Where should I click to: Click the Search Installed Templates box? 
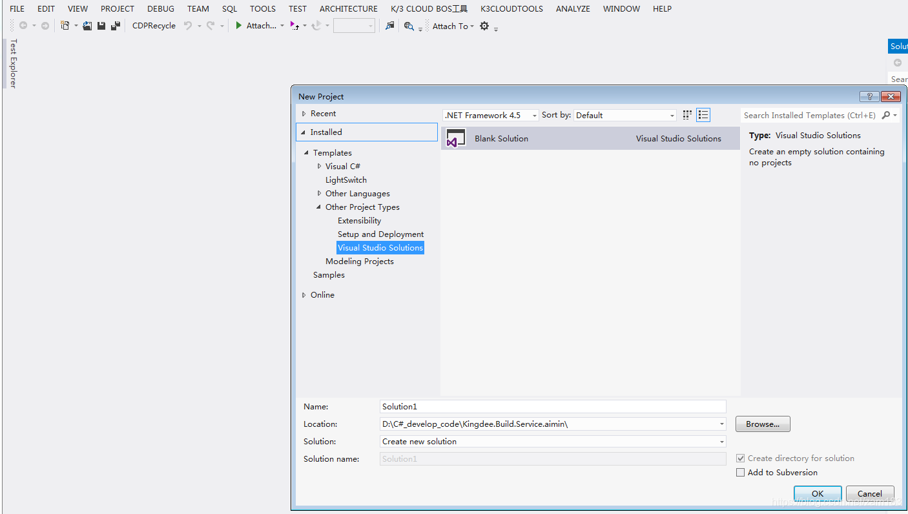810,115
